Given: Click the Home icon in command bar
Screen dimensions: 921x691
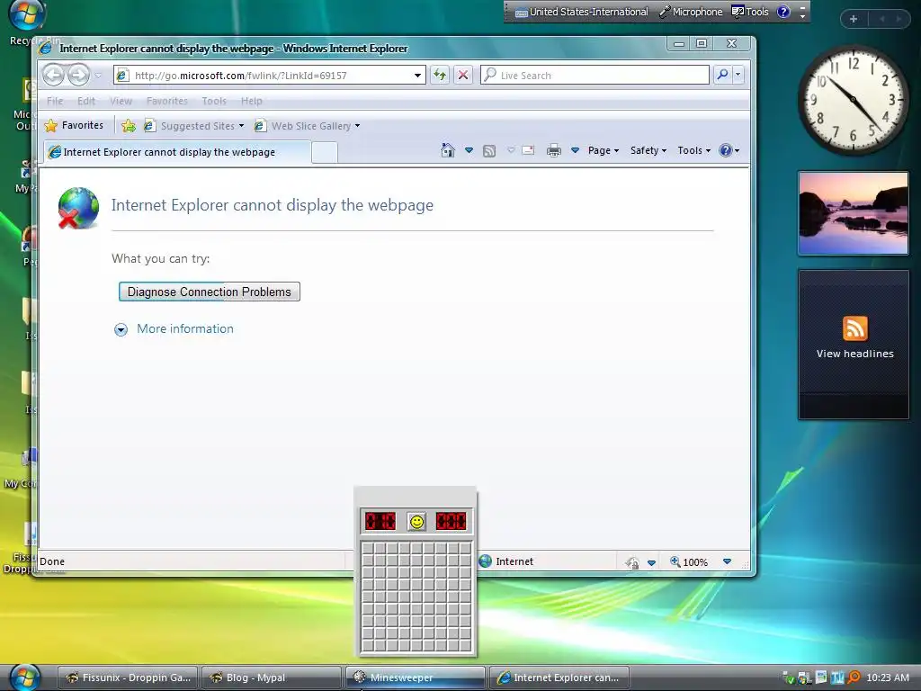Looking at the screenshot, I should pos(448,150).
